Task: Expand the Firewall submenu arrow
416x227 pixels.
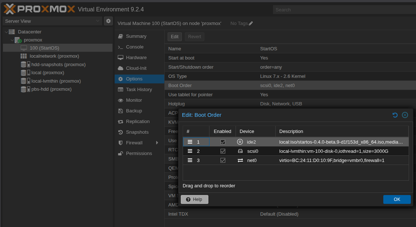Action: pyautogui.click(x=157, y=143)
